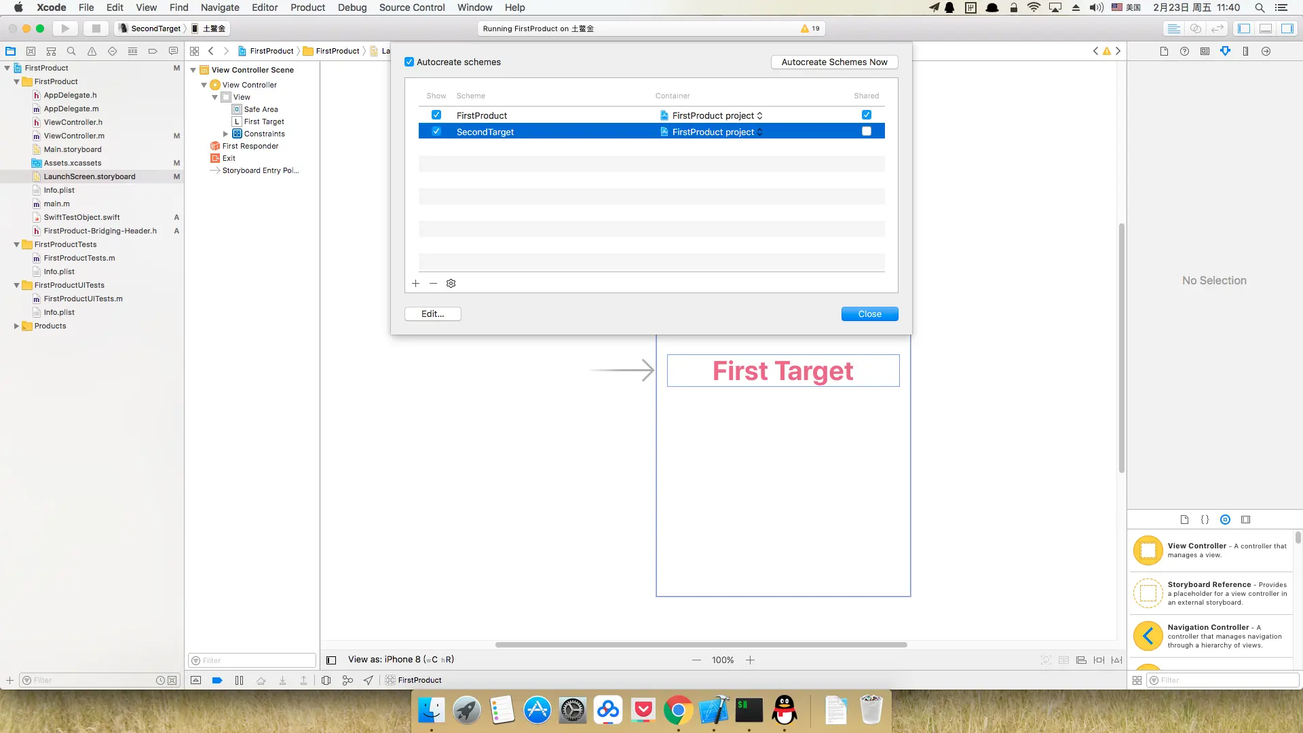Click the gear icon below scheme list
This screenshot has width=1303, height=733.
(x=451, y=284)
